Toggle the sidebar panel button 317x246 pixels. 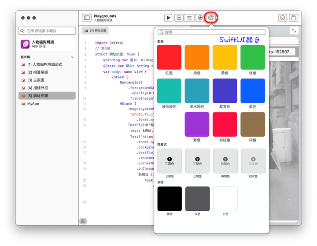[87, 18]
